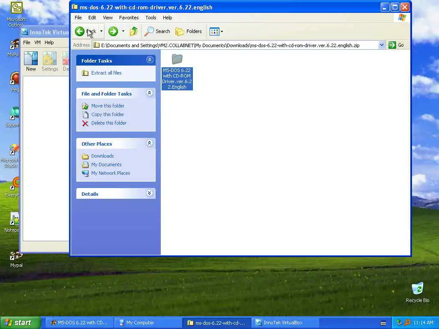Toggle the Folders tree pane button
This screenshot has height=329, width=439.
tap(189, 31)
